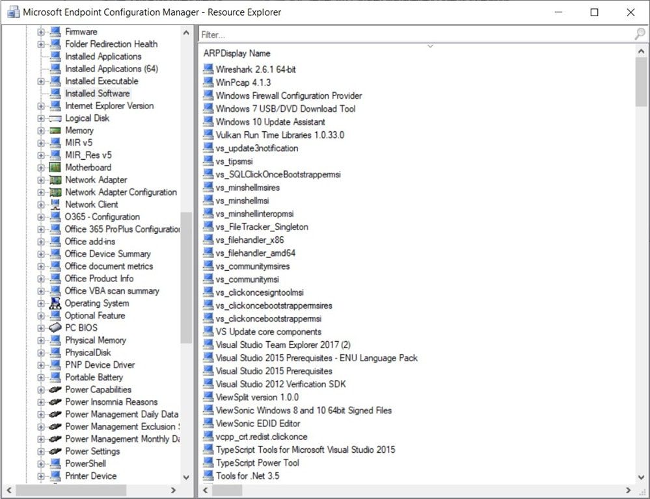
Task: Expand the Portable Battery node
Action: 41,377
